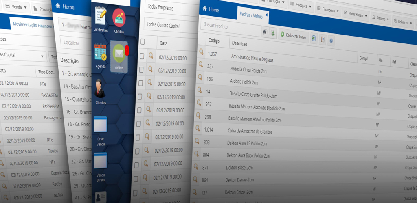Click the Data header beside the checkbox
417x203 pixels.
pos(163,43)
